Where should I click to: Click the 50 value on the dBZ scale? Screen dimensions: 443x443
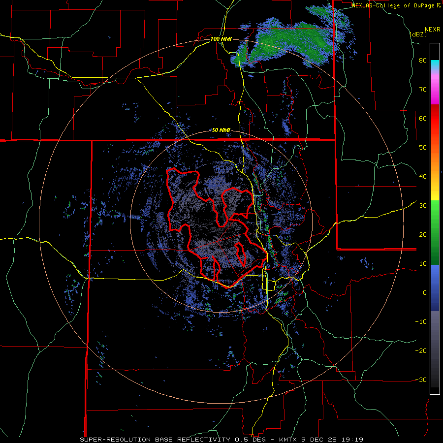pos(423,148)
